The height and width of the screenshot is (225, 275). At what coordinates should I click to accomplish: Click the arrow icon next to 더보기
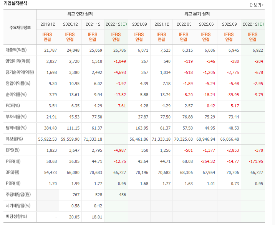263,5
